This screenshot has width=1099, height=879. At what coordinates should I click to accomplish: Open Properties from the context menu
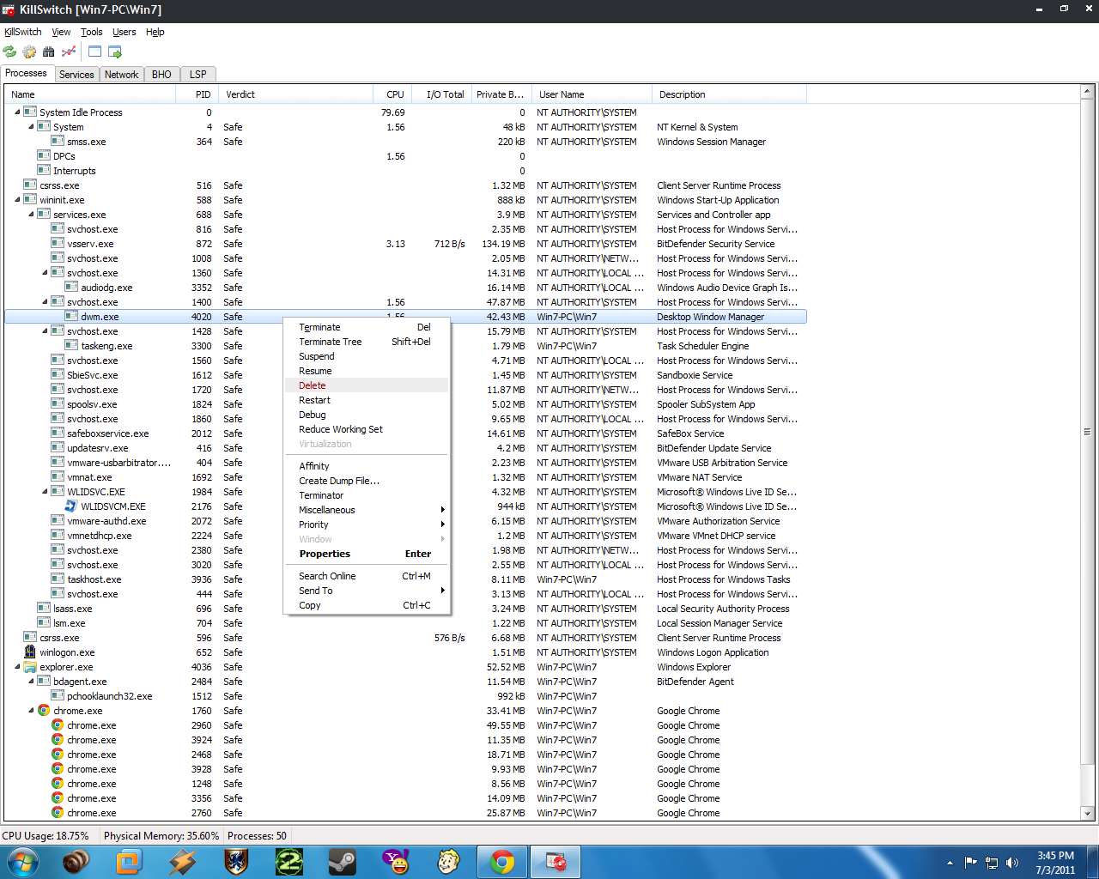[367, 554]
